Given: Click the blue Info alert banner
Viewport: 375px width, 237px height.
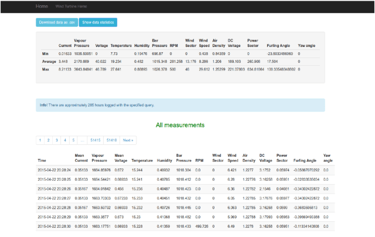Looking at the screenshot, I should pos(180,105).
